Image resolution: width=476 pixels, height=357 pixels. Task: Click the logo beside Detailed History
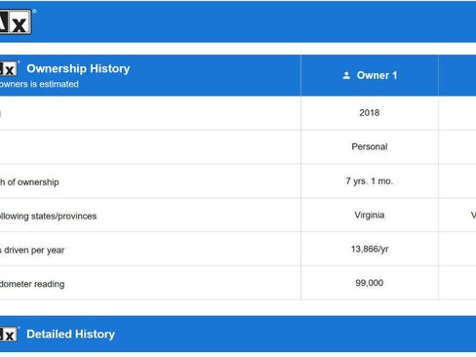click(x=9, y=334)
